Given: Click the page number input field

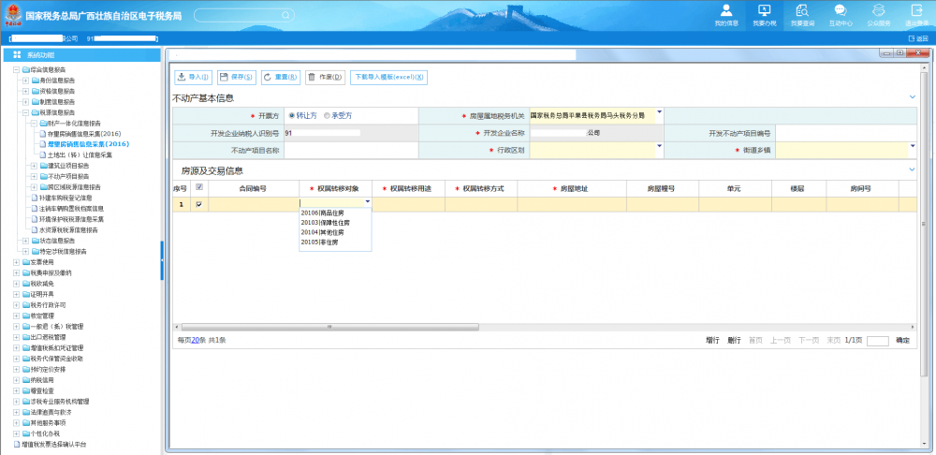Looking at the screenshot, I should [877, 341].
